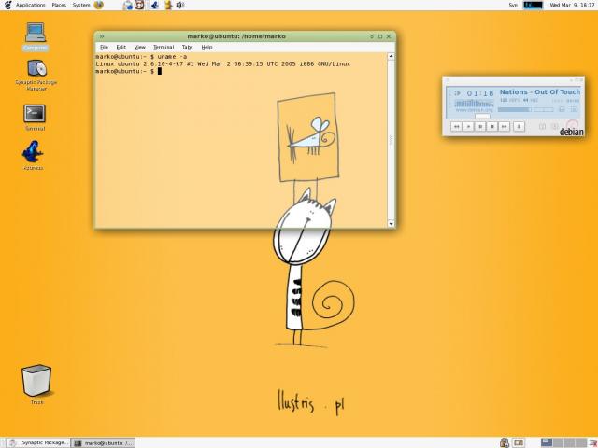
Task: Open the terminal Tabs menu
Action: coord(187,48)
